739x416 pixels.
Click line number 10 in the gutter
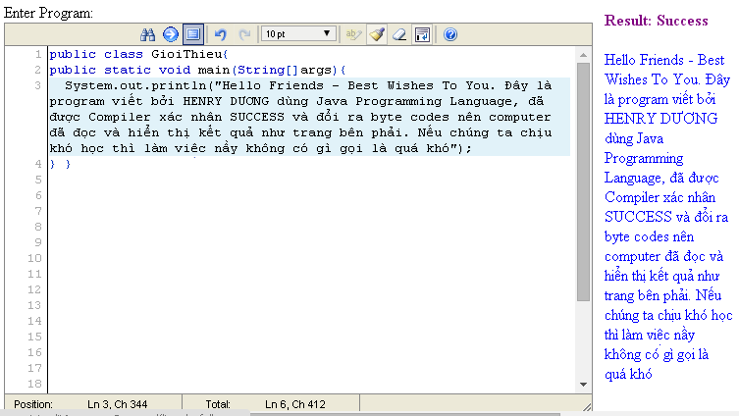pos(34,258)
